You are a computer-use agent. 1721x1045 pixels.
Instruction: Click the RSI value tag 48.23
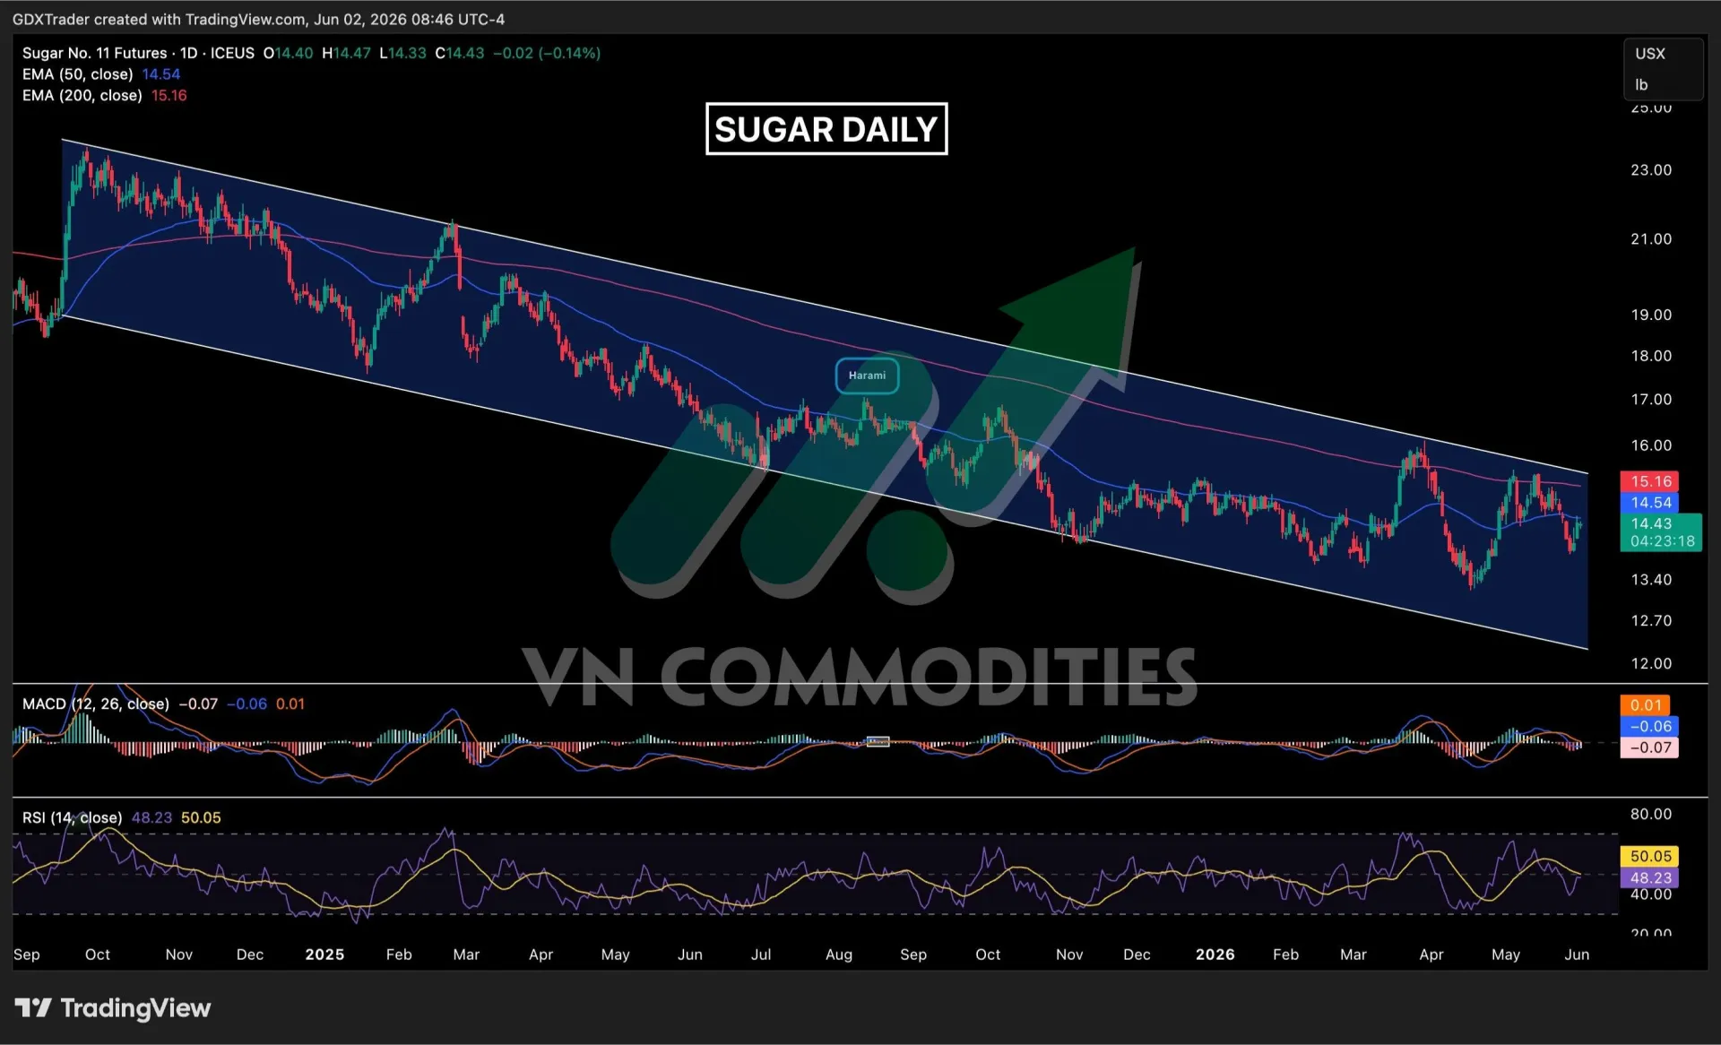[1649, 877]
